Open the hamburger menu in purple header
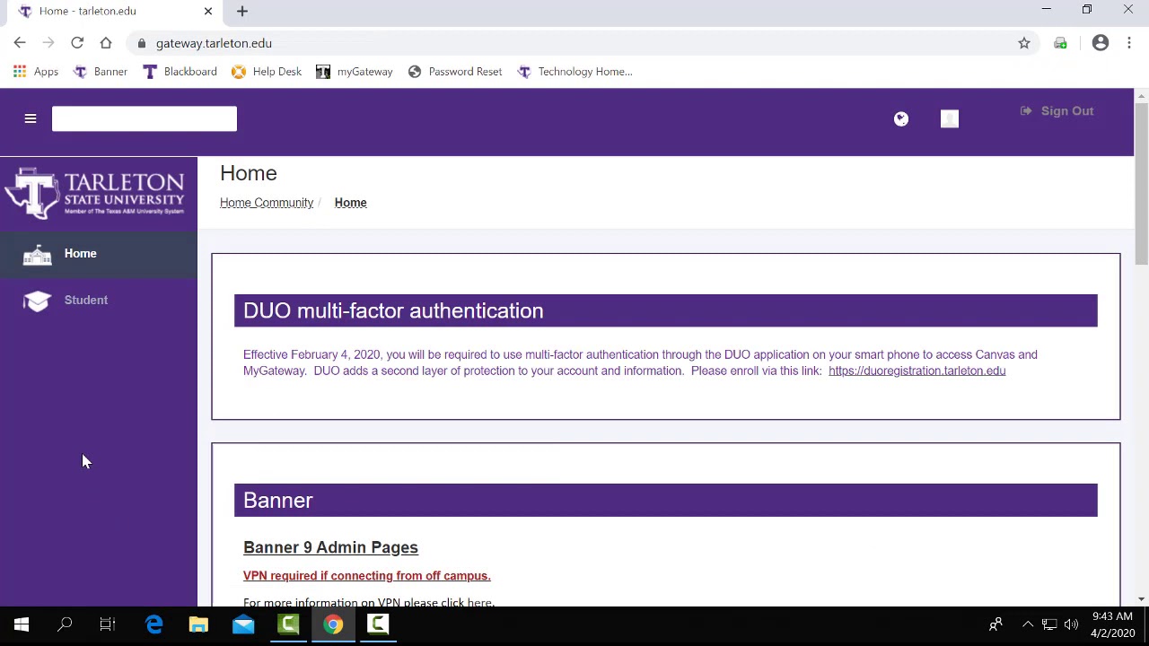 31,118
